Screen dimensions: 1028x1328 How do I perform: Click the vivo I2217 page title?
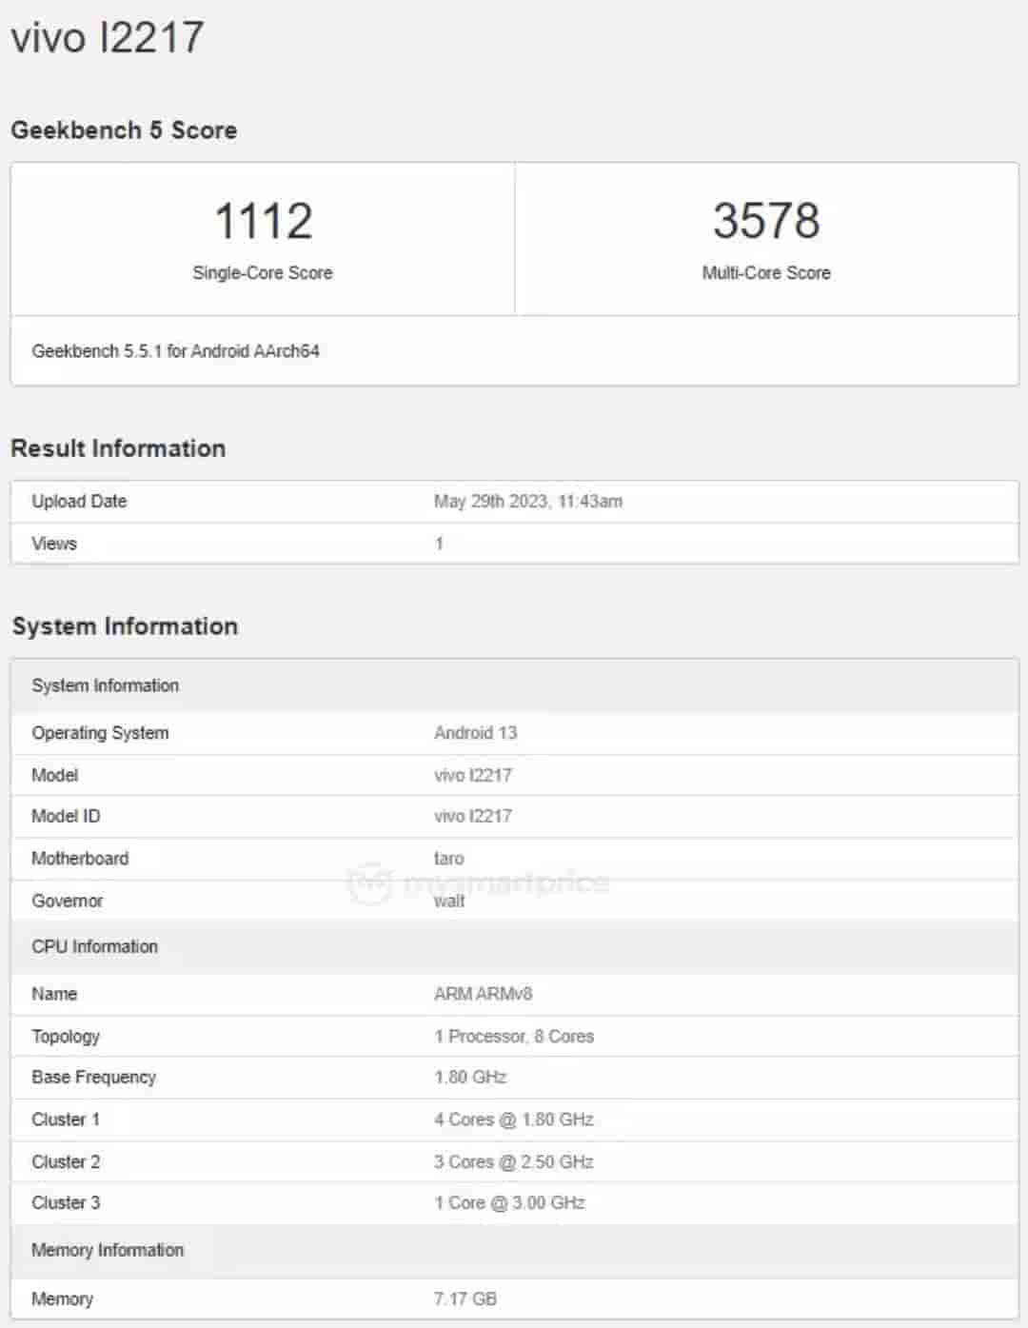pyautogui.click(x=107, y=38)
